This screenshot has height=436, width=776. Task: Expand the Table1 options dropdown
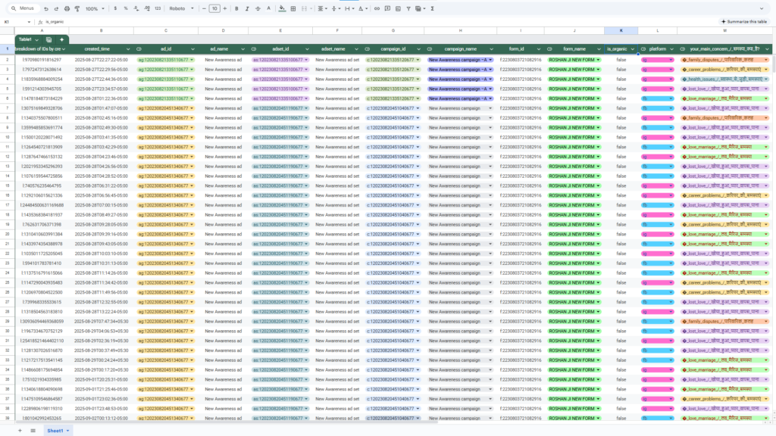36,39
